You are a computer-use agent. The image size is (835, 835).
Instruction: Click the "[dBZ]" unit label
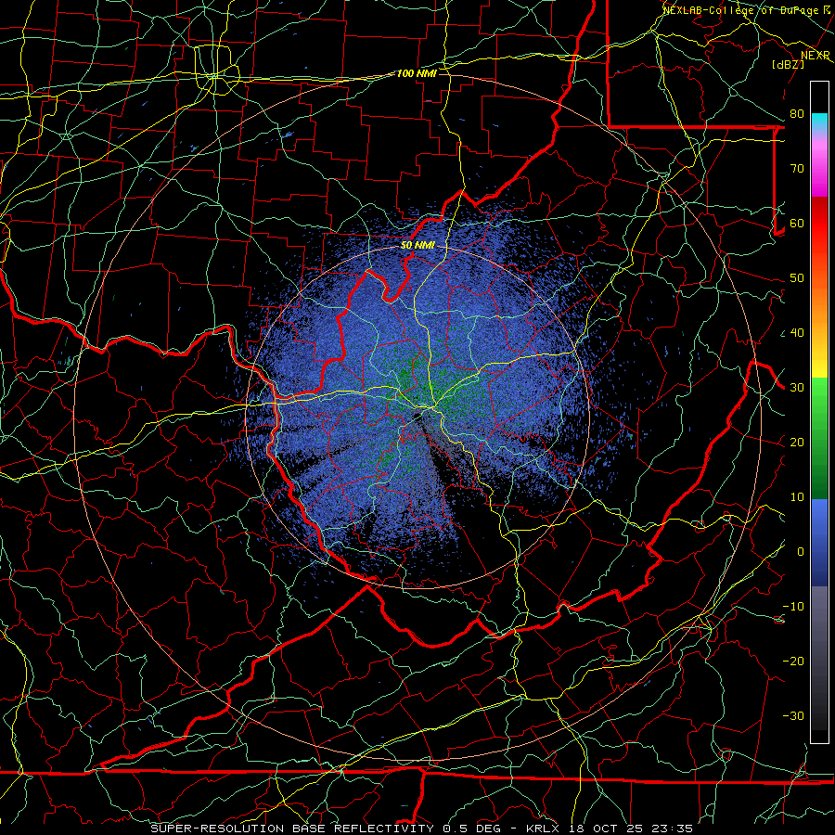point(788,64)
